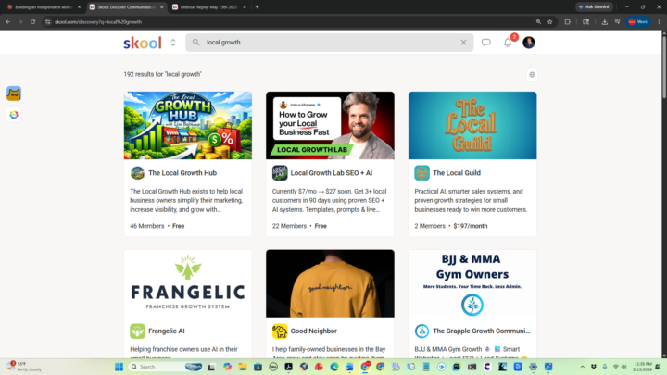Click Good Neighbor elephant avatar icon
The height and width of the screenshot is (375, 667).
(280, 331)
